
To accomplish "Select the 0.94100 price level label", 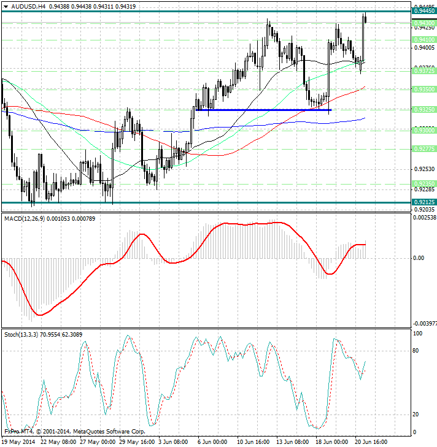I will (424, 40).
